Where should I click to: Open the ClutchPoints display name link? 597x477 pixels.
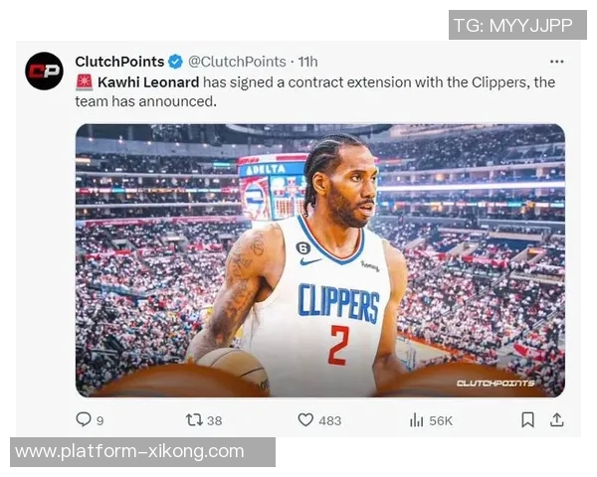(x=119, y=62)
